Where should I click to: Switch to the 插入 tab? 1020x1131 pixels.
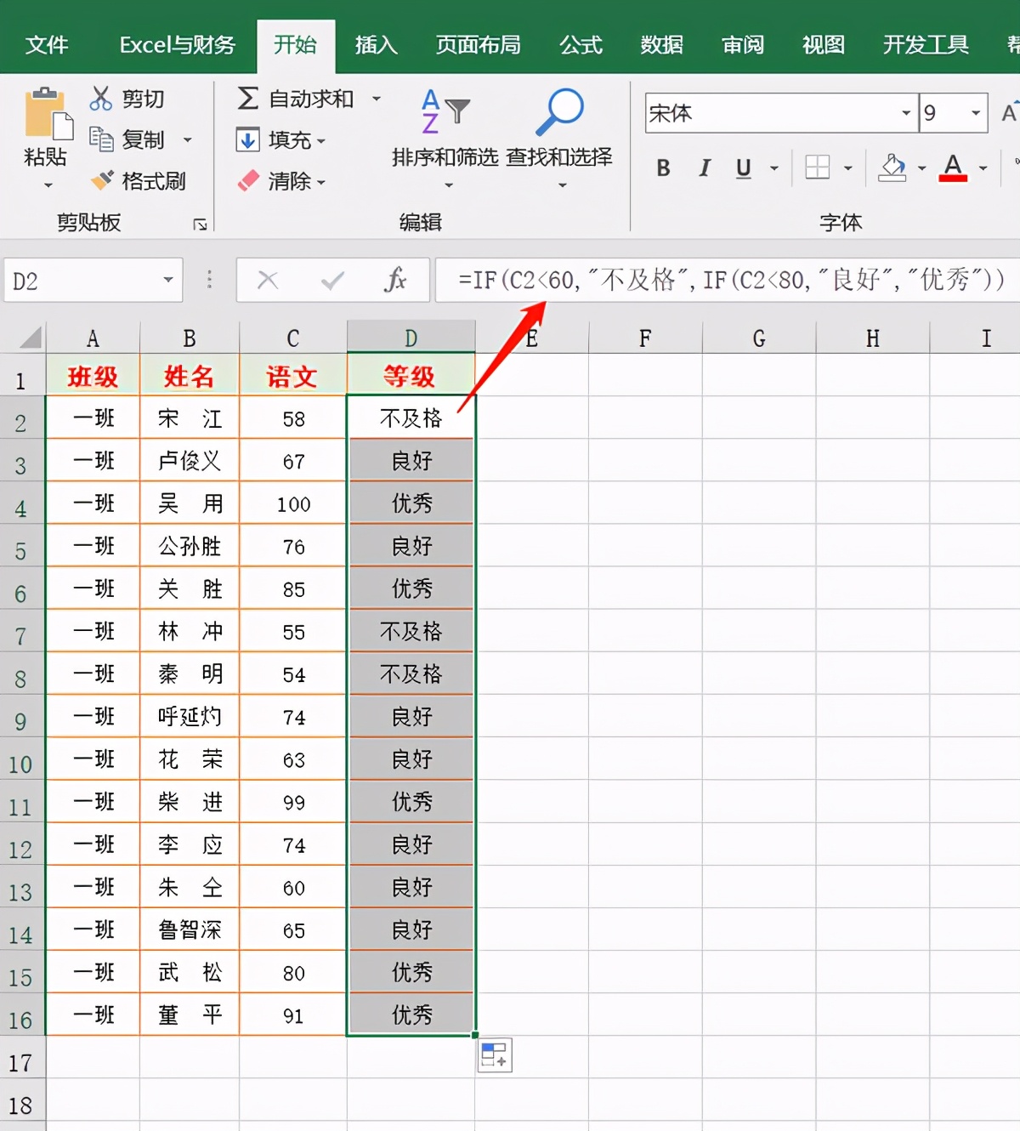(x=376, y=45)
